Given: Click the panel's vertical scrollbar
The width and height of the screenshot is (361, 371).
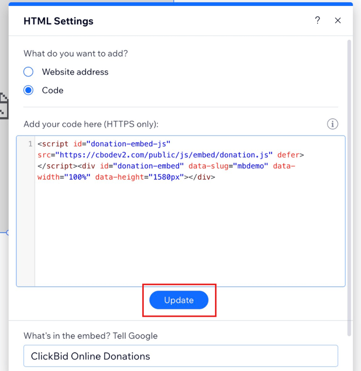Looking at the screenshot, I should pyautogui.click(x=350, y=162).
